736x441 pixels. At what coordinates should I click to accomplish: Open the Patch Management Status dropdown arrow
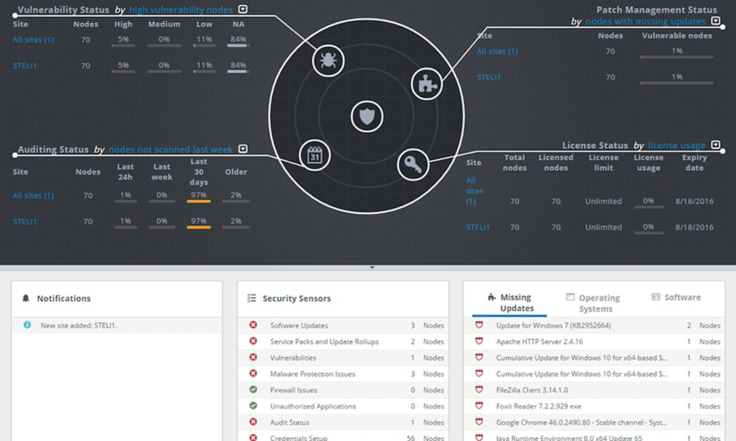[715, 21]
